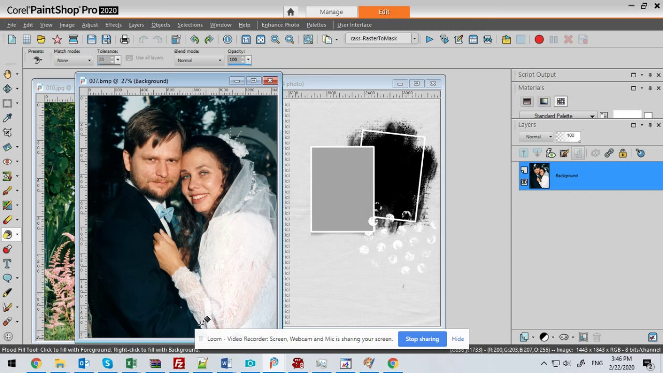Expand the cass-RasterToMask script dropdown

(414, 39)
